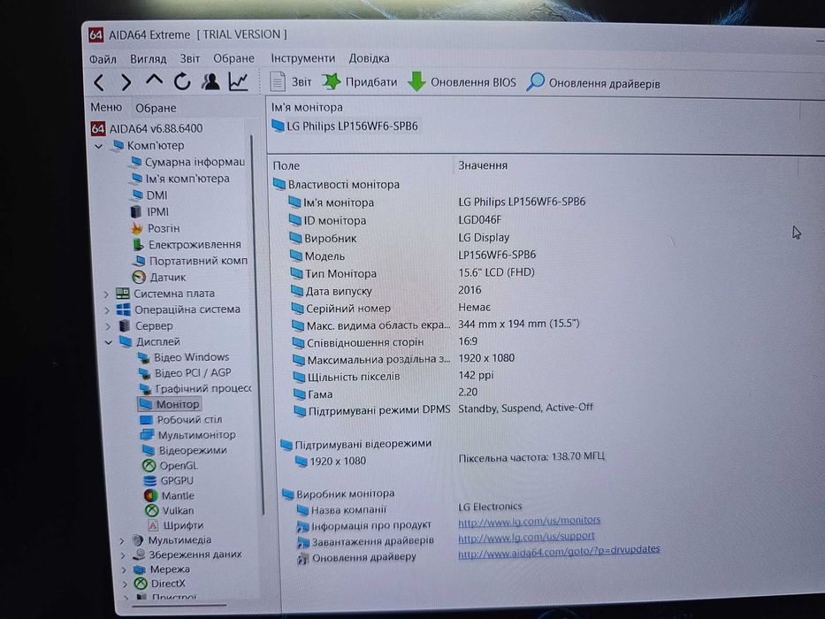This screenshot has height=619, width=825.
Task: Select AIDA64 v6.88.6400 root item
Action: (147, 128)
